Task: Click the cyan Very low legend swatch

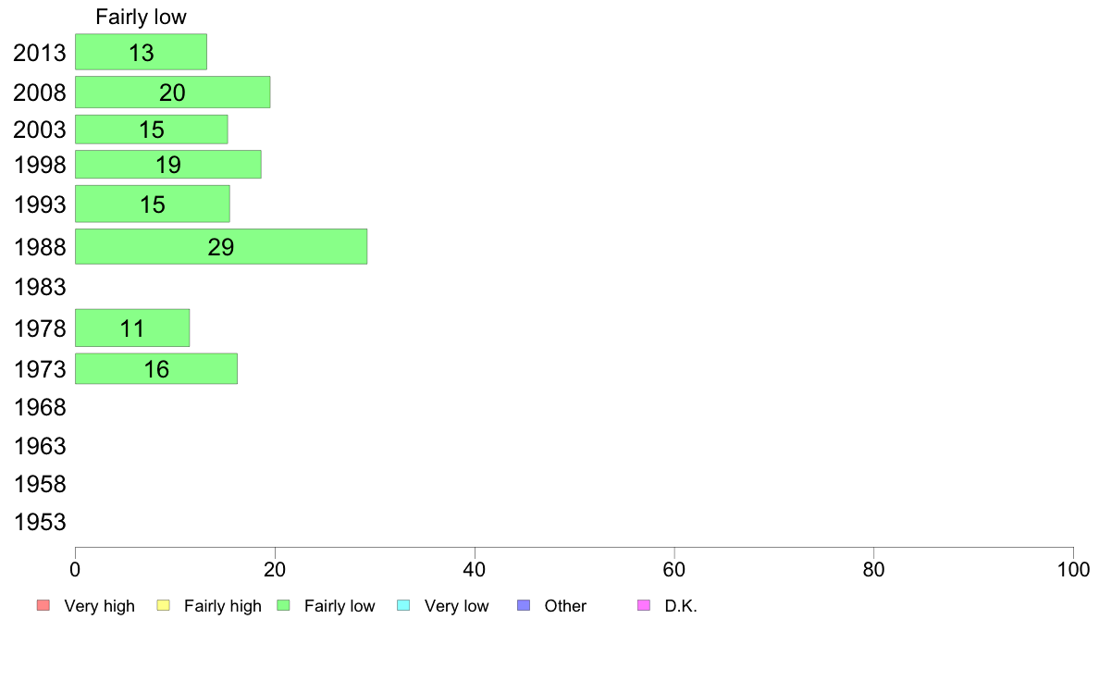Action: (x=403, y=606)
